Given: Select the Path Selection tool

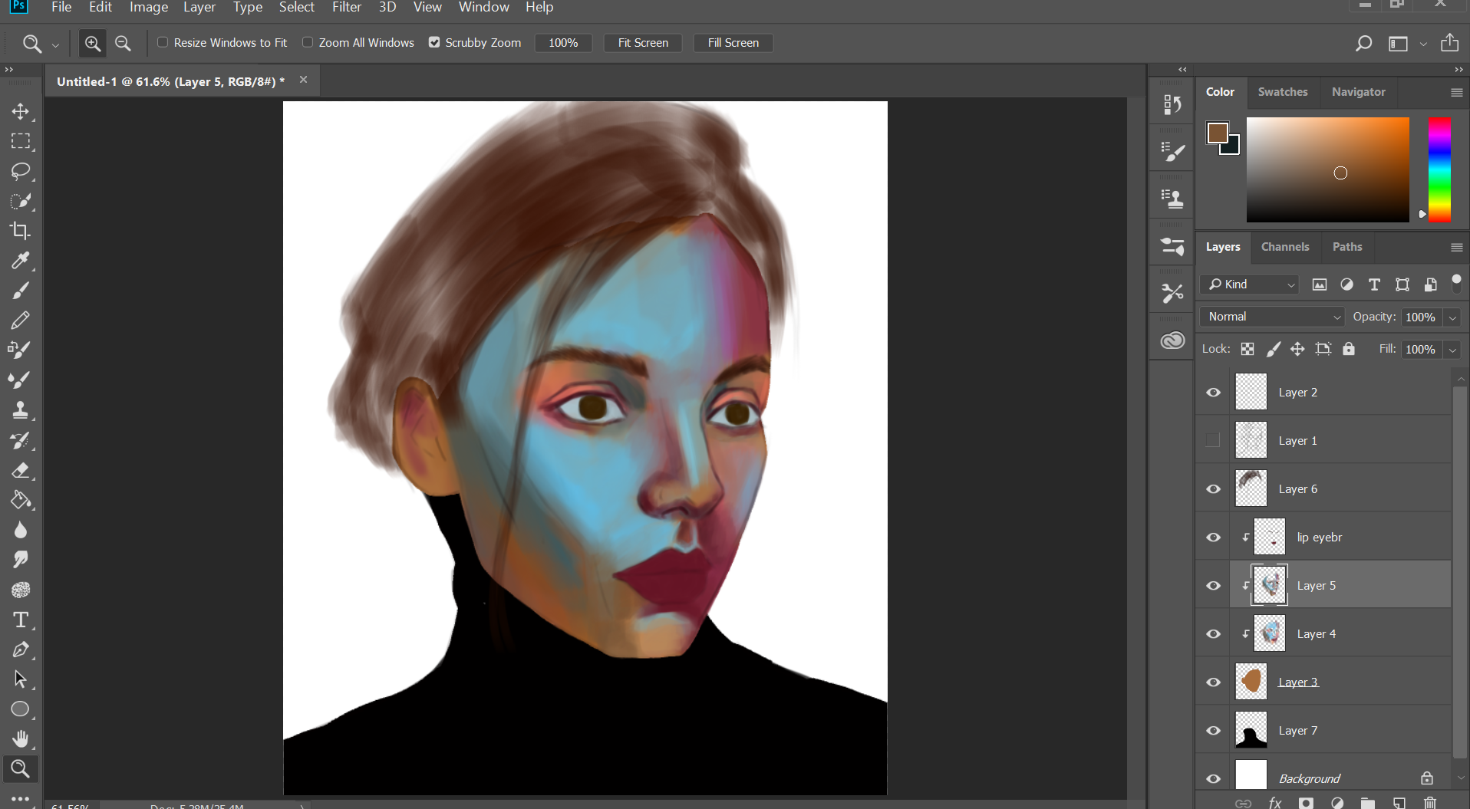Looking at the screenshot, I should [21, 679].
